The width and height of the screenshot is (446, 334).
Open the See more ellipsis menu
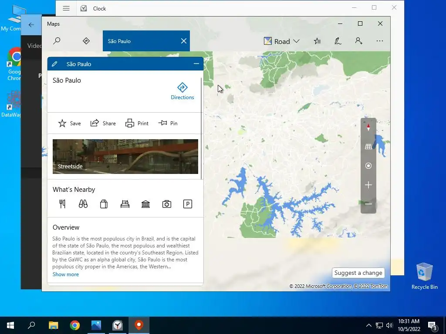[x=380, y=41]
